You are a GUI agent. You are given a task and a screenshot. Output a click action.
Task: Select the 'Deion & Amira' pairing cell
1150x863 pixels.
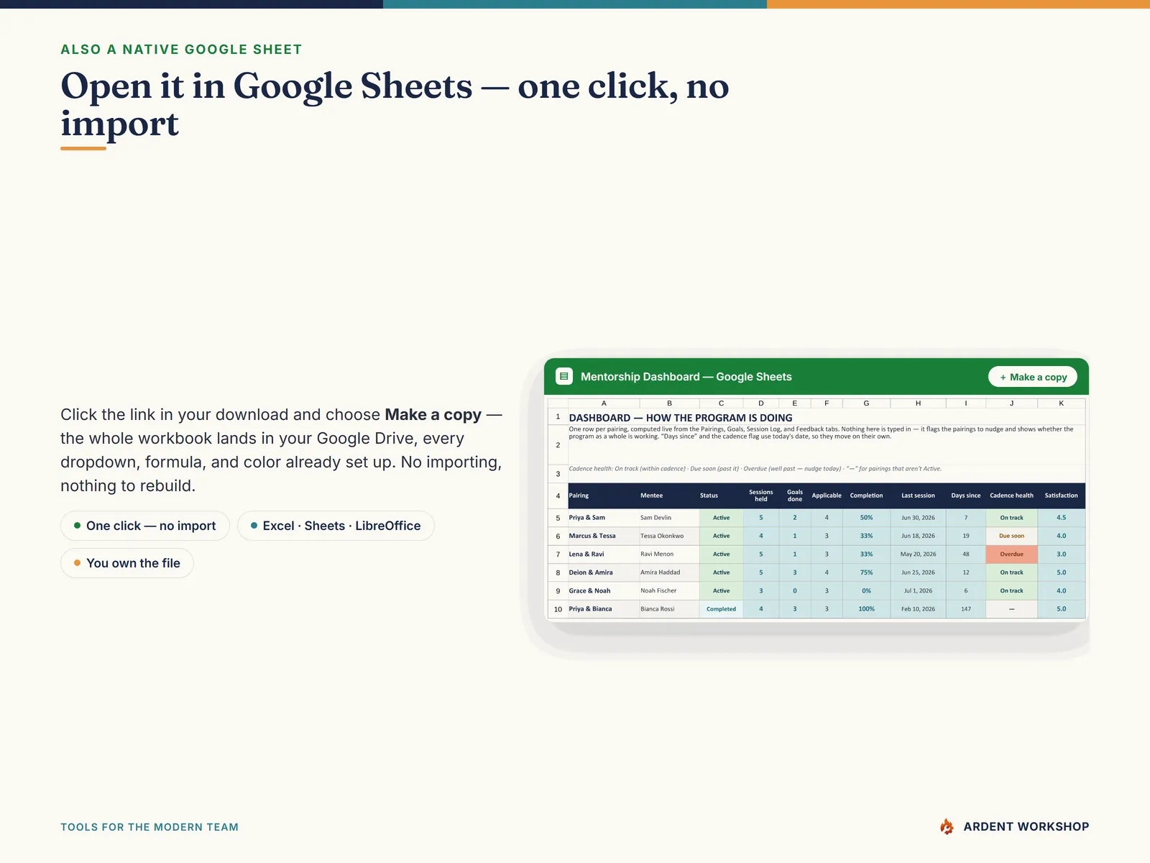tap(604, 572)
